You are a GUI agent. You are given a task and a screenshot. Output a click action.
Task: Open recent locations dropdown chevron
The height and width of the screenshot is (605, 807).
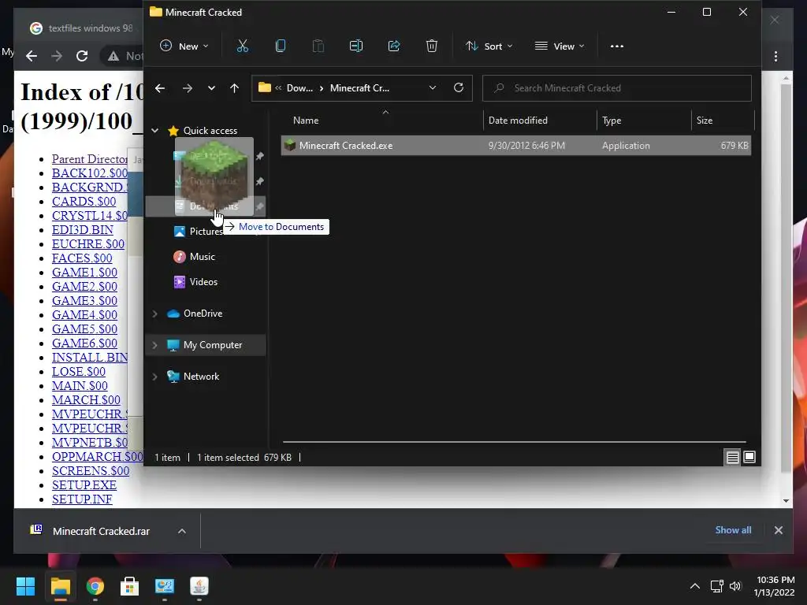tap(211, 88)
